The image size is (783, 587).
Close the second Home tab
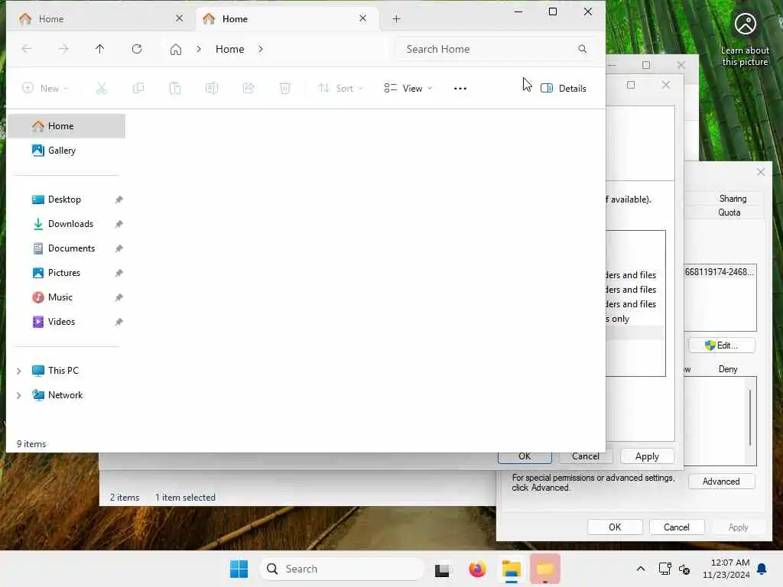[x=363, y=18]
